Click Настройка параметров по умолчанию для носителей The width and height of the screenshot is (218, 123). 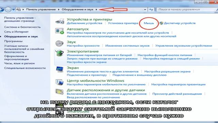point(118,33)
